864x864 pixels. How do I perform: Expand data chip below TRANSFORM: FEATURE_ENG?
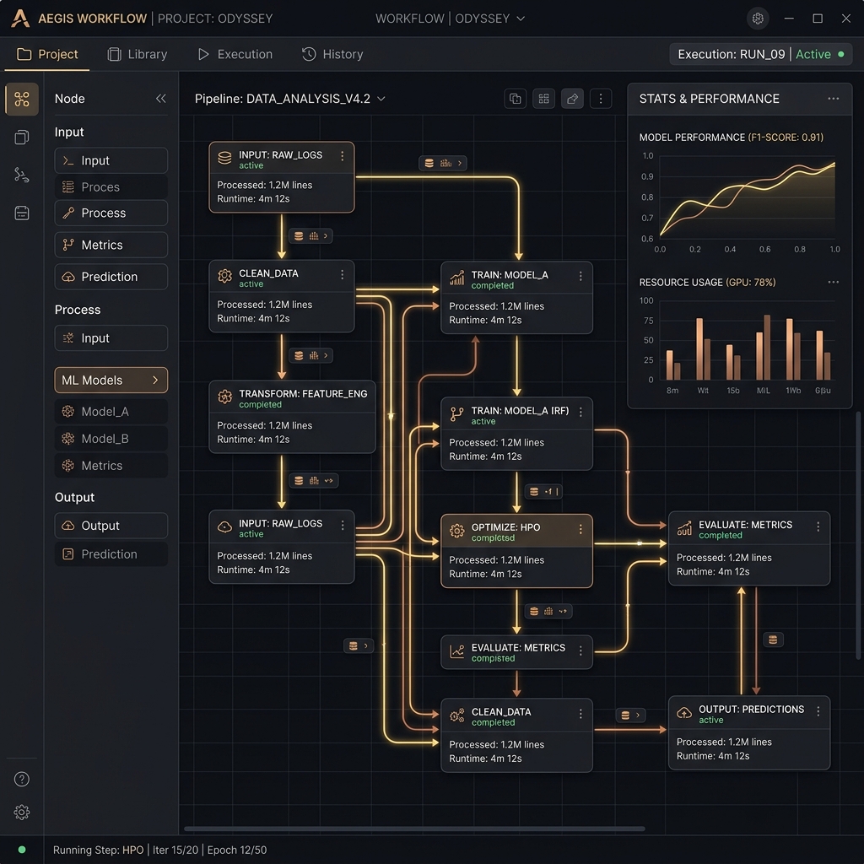314,480
